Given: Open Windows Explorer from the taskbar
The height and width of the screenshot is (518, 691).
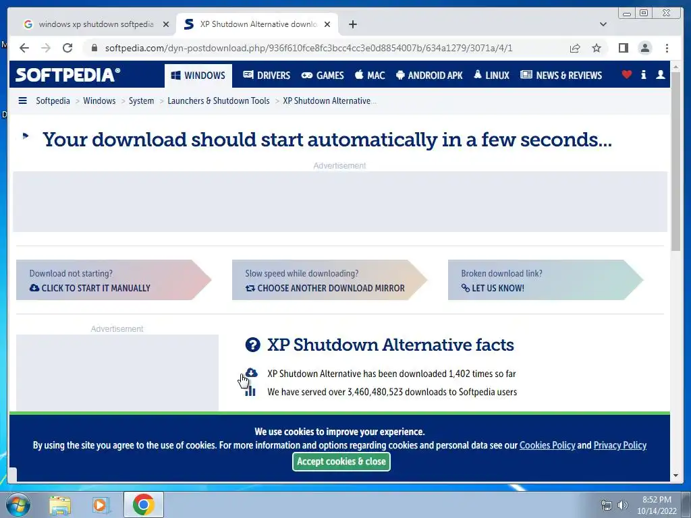Looking at the screenshot, I should tap(60, 505).
